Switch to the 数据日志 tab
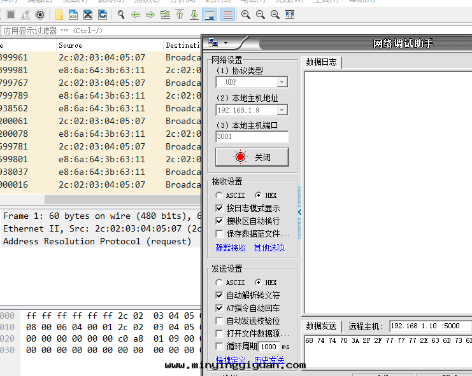Viewport: 472px width, 376px height. pyautogui.click(x=322, y=62)
